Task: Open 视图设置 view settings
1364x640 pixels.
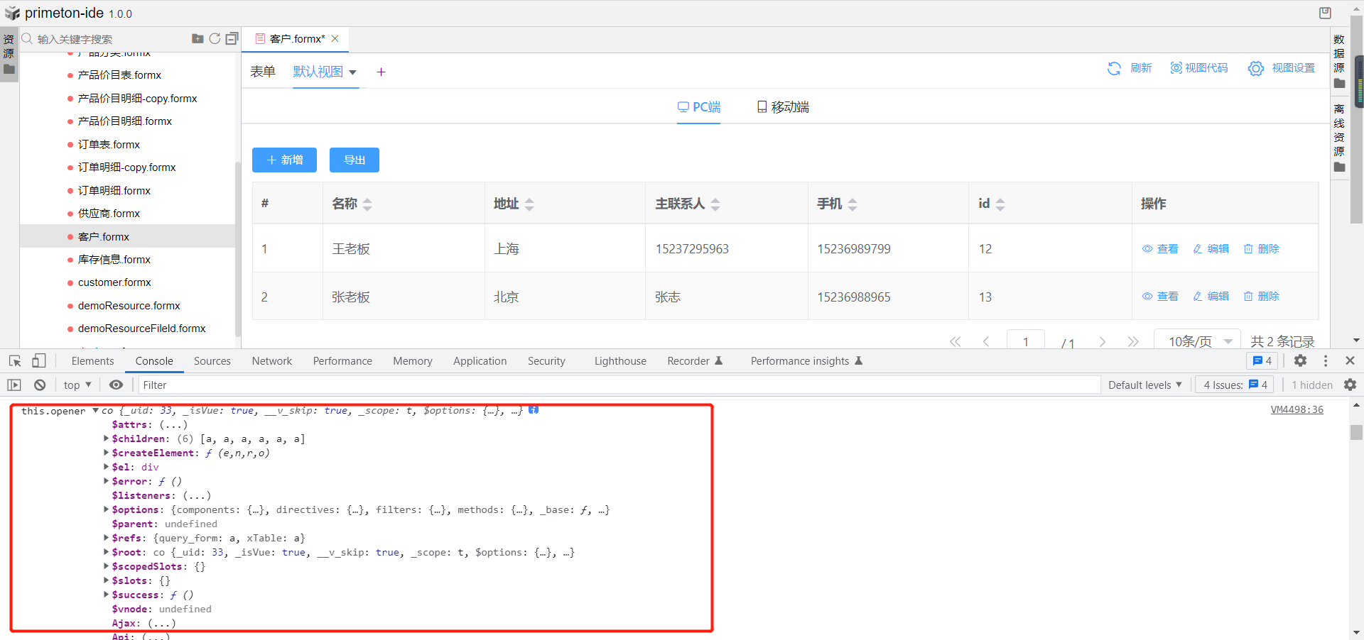Action: [x=1282, y=68]
